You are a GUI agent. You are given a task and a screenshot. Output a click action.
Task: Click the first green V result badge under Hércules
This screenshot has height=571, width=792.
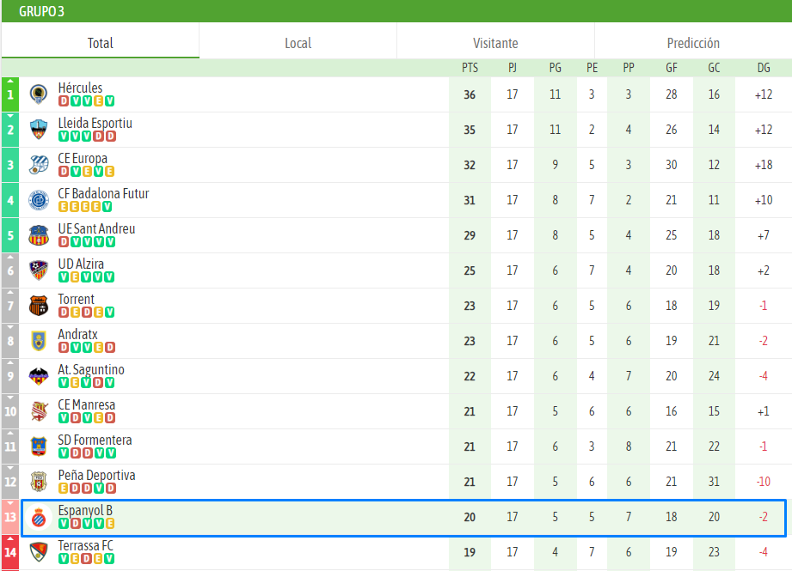coord(76,100)
